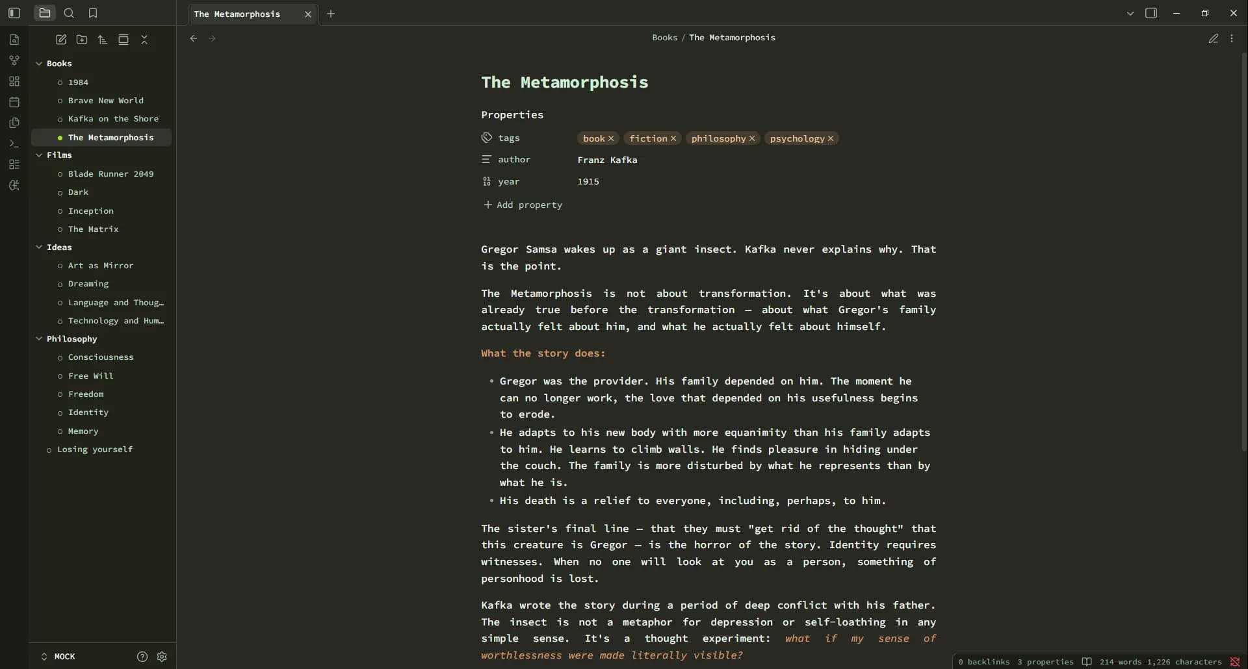Open graph view from ribbon
The image size is (1248, 669).
[14, 60]
